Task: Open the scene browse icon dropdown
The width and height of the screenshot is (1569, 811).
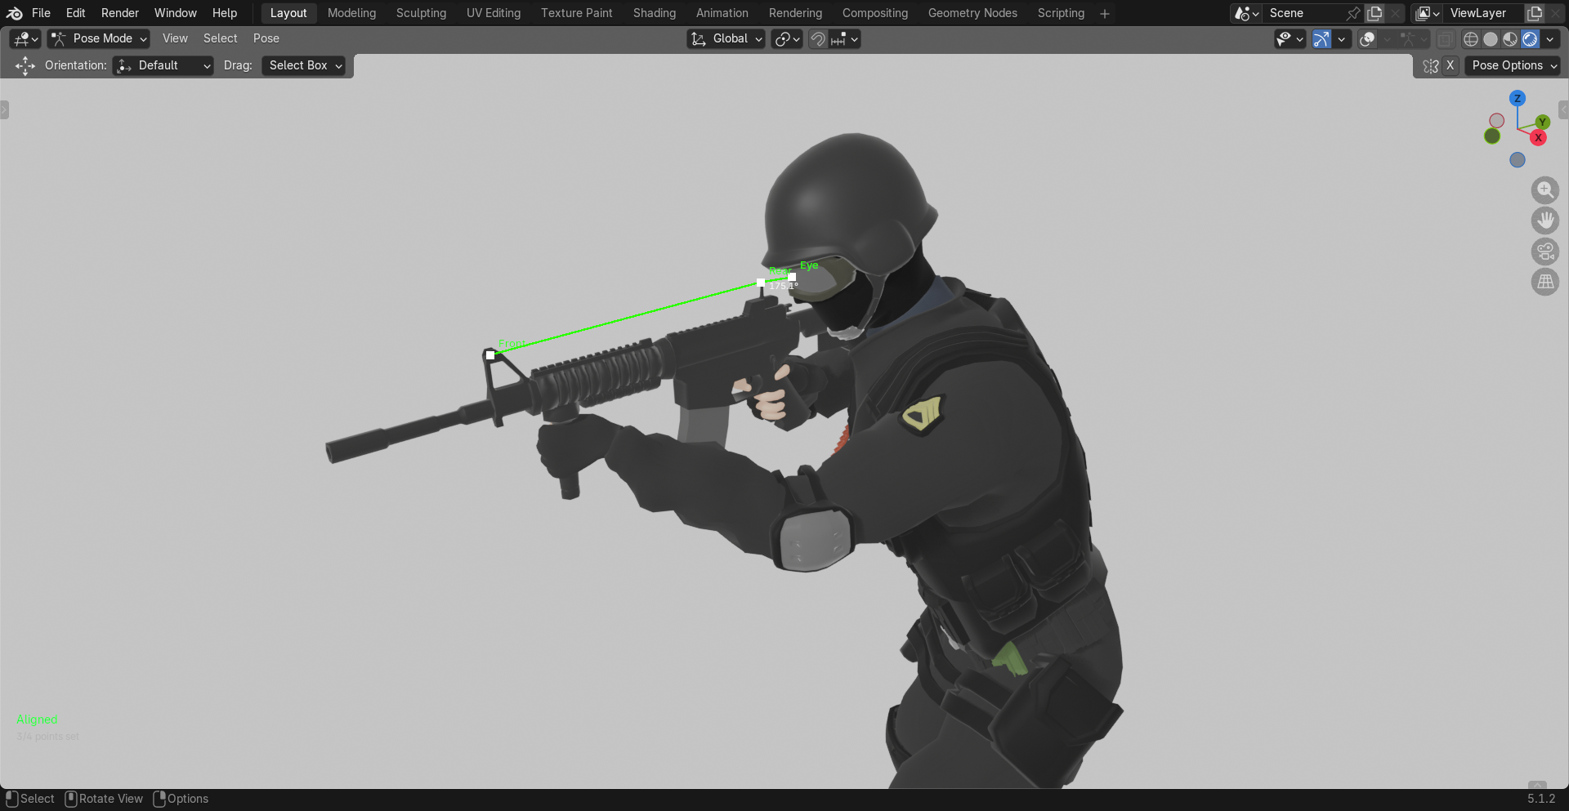Action: 1246,13
